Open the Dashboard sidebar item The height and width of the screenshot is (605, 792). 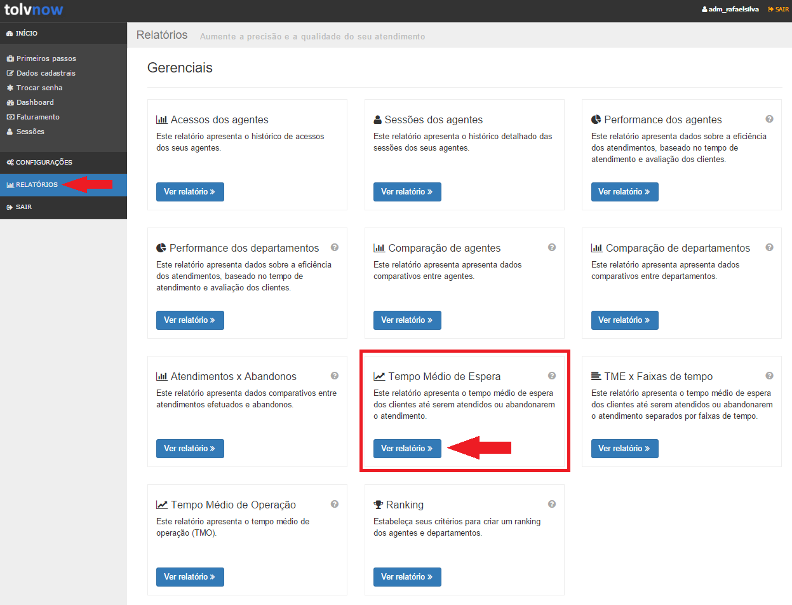[x=30, y=102]
